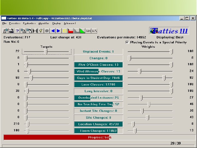Viewport: 197px width, 148px height.
Task: Click the No Teaching Free Day button
Action: click(x=99, y=104)
